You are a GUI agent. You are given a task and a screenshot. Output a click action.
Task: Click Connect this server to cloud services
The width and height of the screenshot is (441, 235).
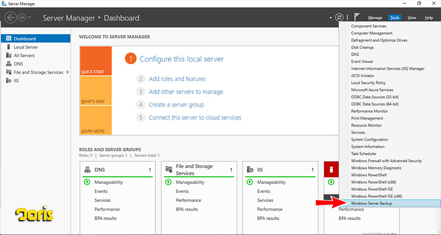(195, 118)
